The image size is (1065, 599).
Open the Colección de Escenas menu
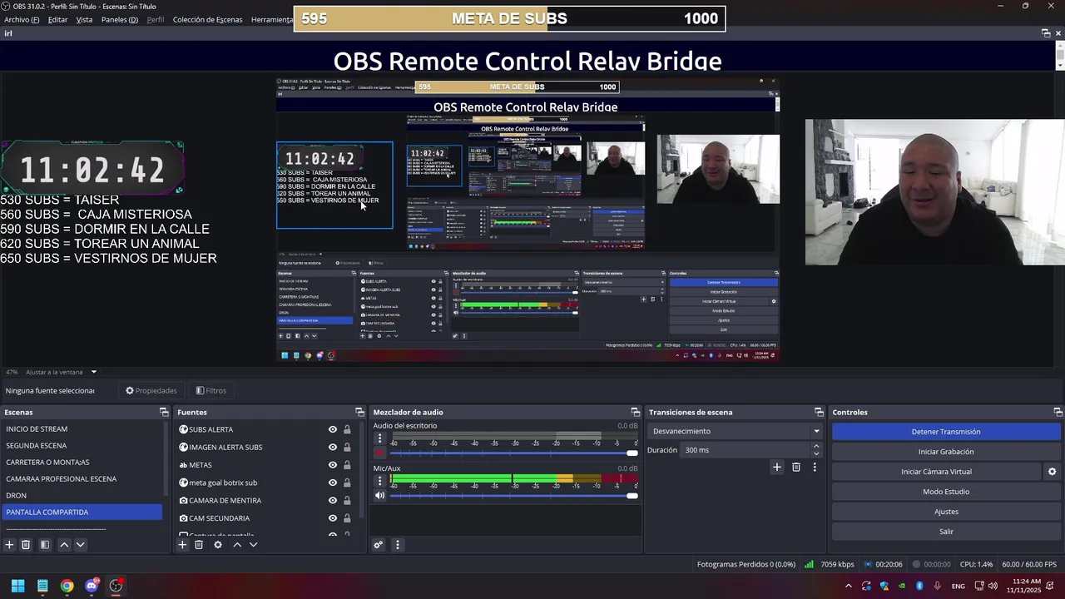tap(207, 19)
